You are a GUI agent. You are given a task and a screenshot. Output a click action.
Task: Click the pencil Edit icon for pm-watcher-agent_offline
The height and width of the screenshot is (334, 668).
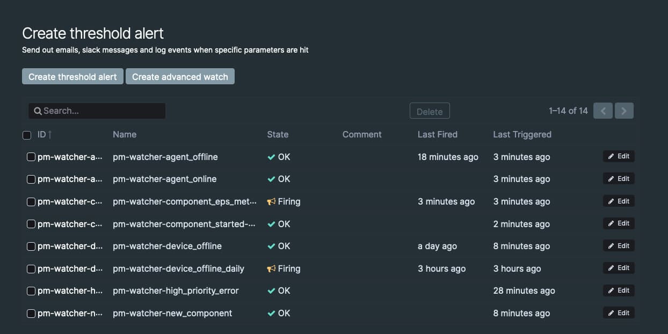pos(611,156)
